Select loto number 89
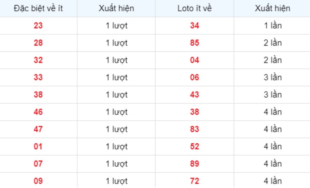The height and width of the screenshot is (188, 310). click(195, 164)
